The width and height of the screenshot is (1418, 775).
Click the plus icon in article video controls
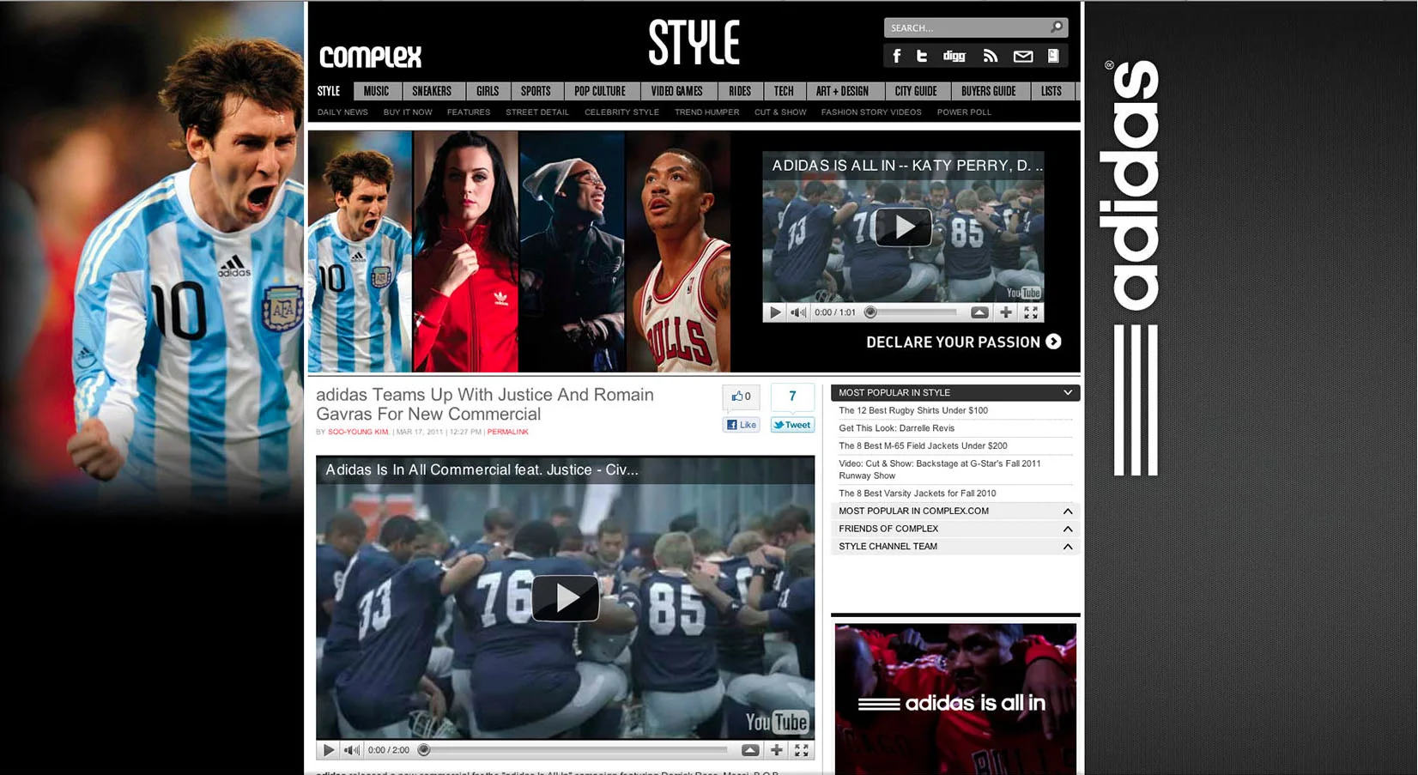(x=777, y=750)
